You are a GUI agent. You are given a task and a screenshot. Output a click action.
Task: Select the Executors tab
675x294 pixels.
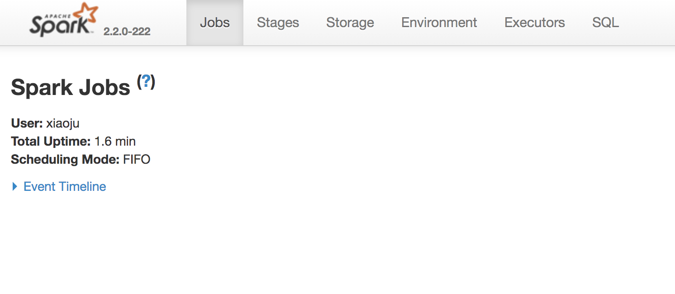[x=535, y=23]
